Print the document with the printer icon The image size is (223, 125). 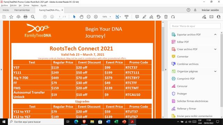tap(25, 17)
